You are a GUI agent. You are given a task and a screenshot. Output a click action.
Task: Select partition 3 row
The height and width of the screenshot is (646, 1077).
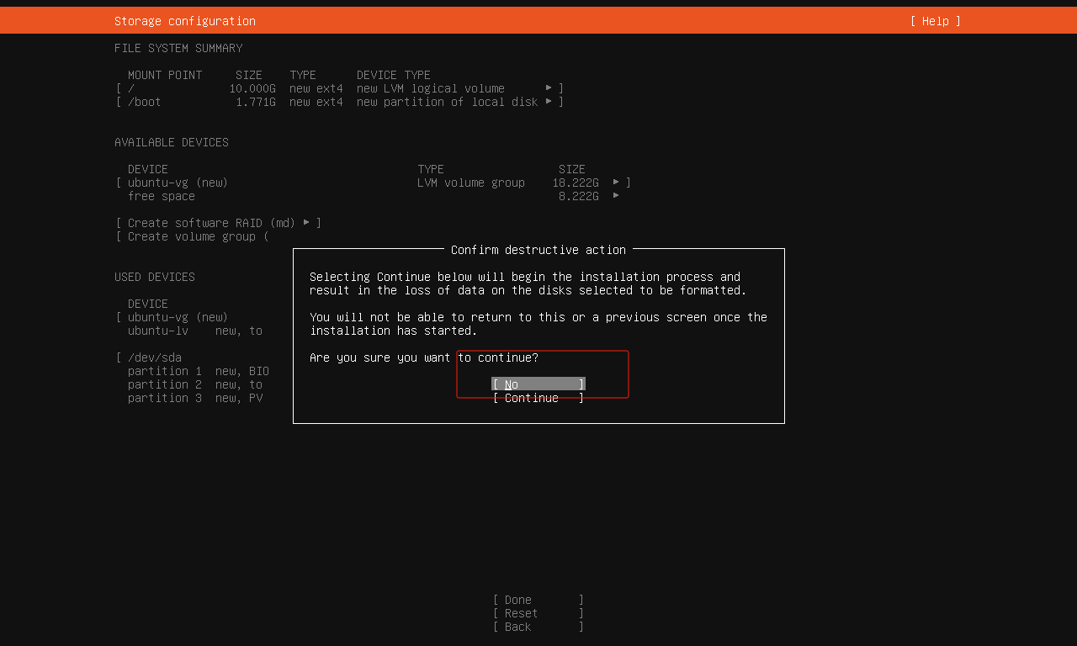pyautogui.click(x=195, y=398)
